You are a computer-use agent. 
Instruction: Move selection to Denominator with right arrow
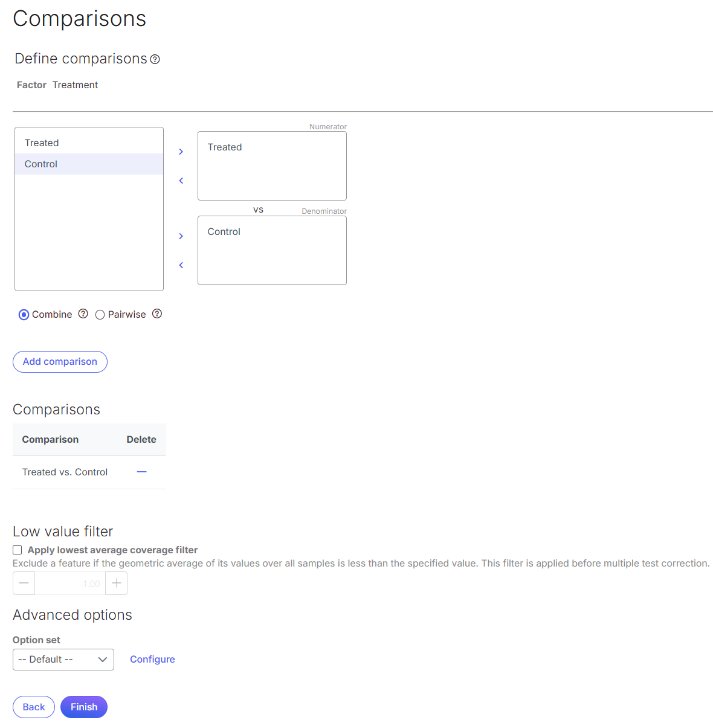(x=181, y=236)
